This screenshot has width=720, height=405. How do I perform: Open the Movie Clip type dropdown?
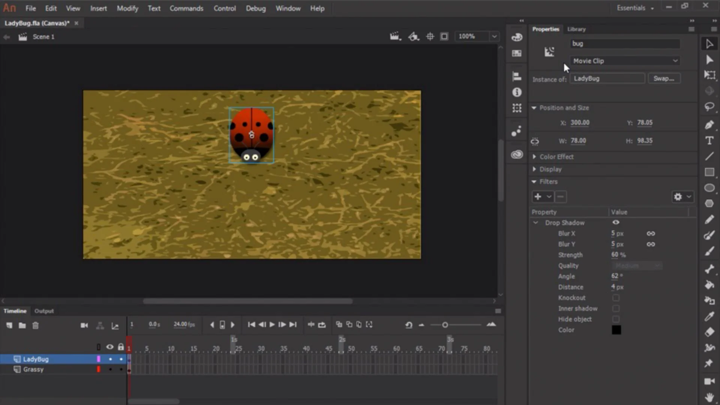pyautogui.click(x=625, y=61)
